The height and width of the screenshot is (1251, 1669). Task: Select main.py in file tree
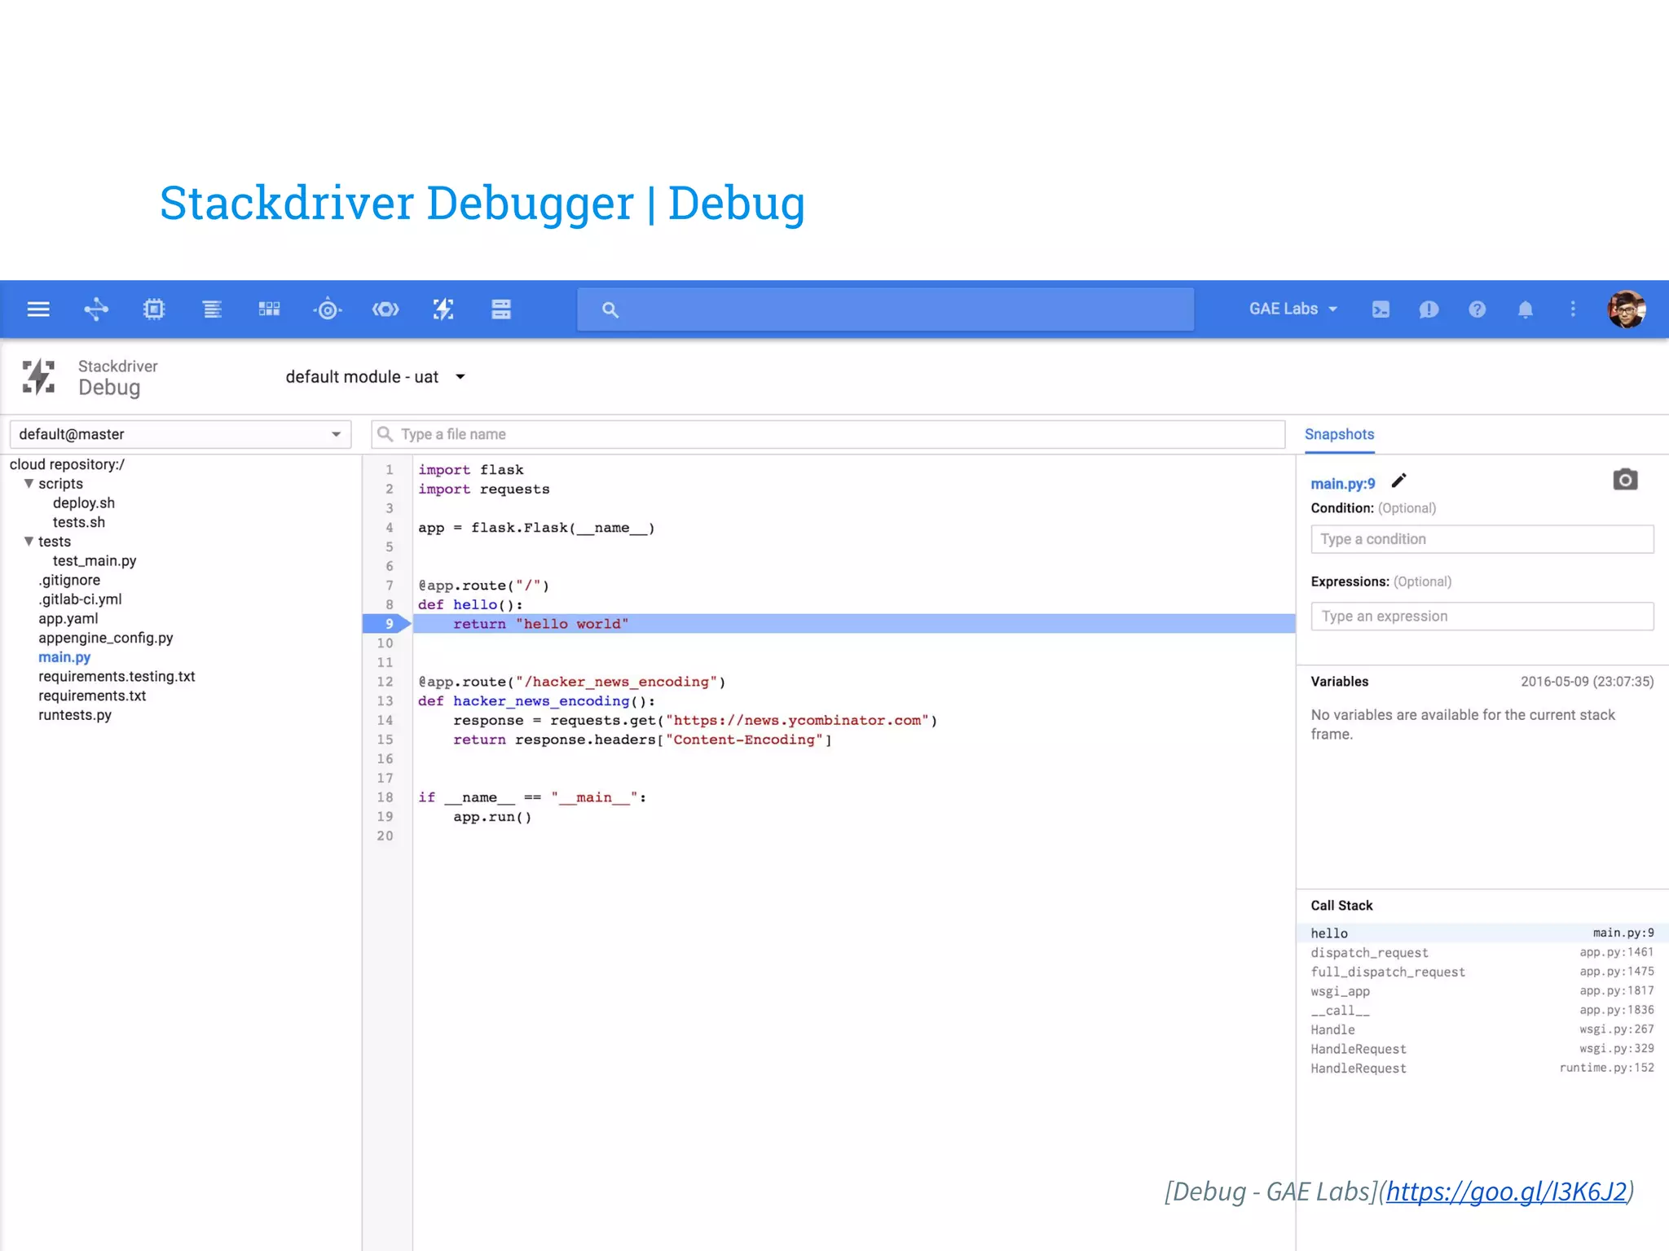[x=64, y=657]
